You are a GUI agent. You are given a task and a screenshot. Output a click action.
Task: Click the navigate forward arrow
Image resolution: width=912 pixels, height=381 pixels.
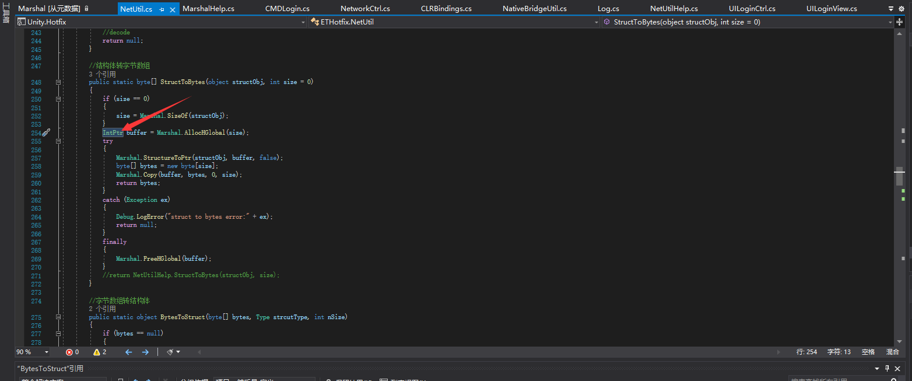click(x=145, y=352)
